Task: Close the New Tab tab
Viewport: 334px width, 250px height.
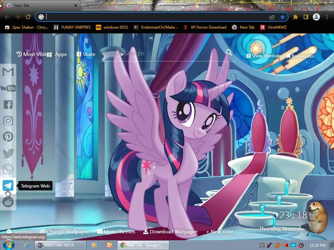Action: [x=76, y=6]
